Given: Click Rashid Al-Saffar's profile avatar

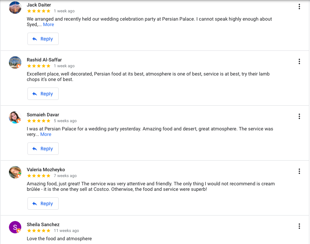Looking at the screenshot, I should [15, 62].
